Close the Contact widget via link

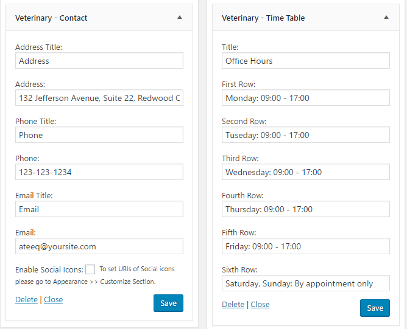[x=53, y=299]
